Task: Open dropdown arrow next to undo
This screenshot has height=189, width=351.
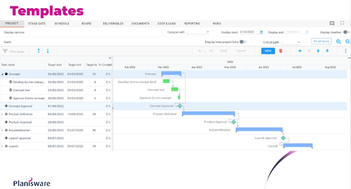Action: [204, 52]
